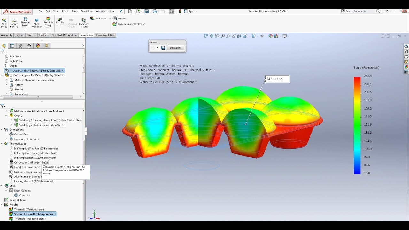This screenshot has height=230, width=409.
Task: Select the DisplayManager tab icon
Action: pyautogui.click(x=38, y=46)
